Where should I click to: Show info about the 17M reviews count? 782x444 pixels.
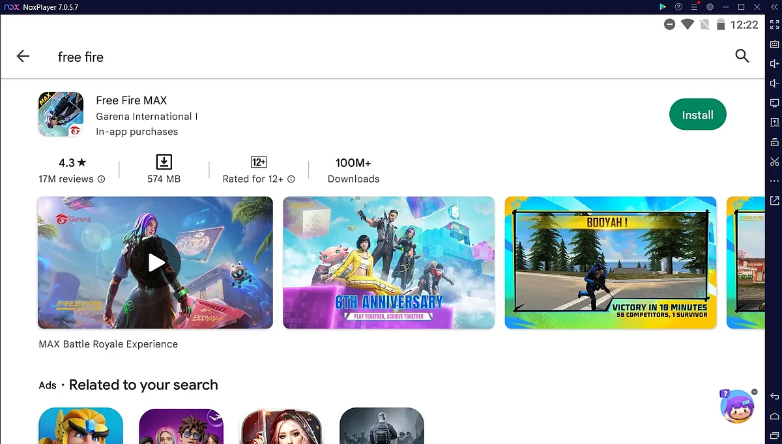(101, 179)
